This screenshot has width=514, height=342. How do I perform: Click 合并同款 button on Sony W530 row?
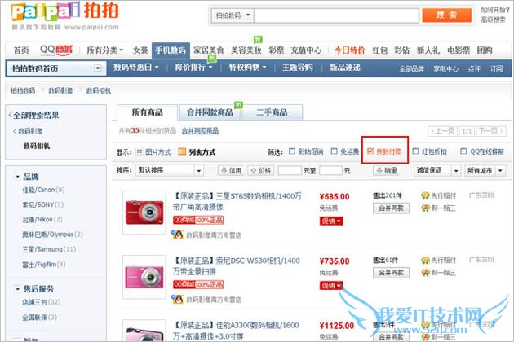click(391, 273)
